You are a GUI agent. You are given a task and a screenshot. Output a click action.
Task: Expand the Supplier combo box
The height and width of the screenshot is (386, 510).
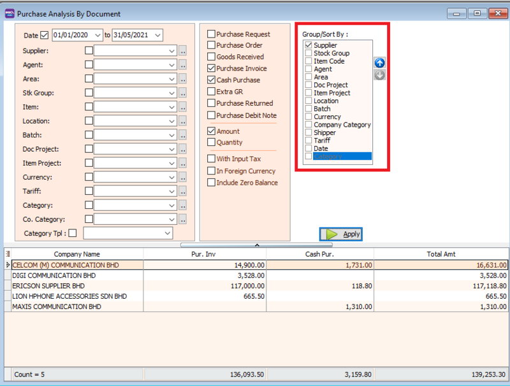(173, 50)
